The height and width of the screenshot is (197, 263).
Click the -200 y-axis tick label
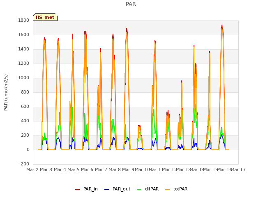24,164
